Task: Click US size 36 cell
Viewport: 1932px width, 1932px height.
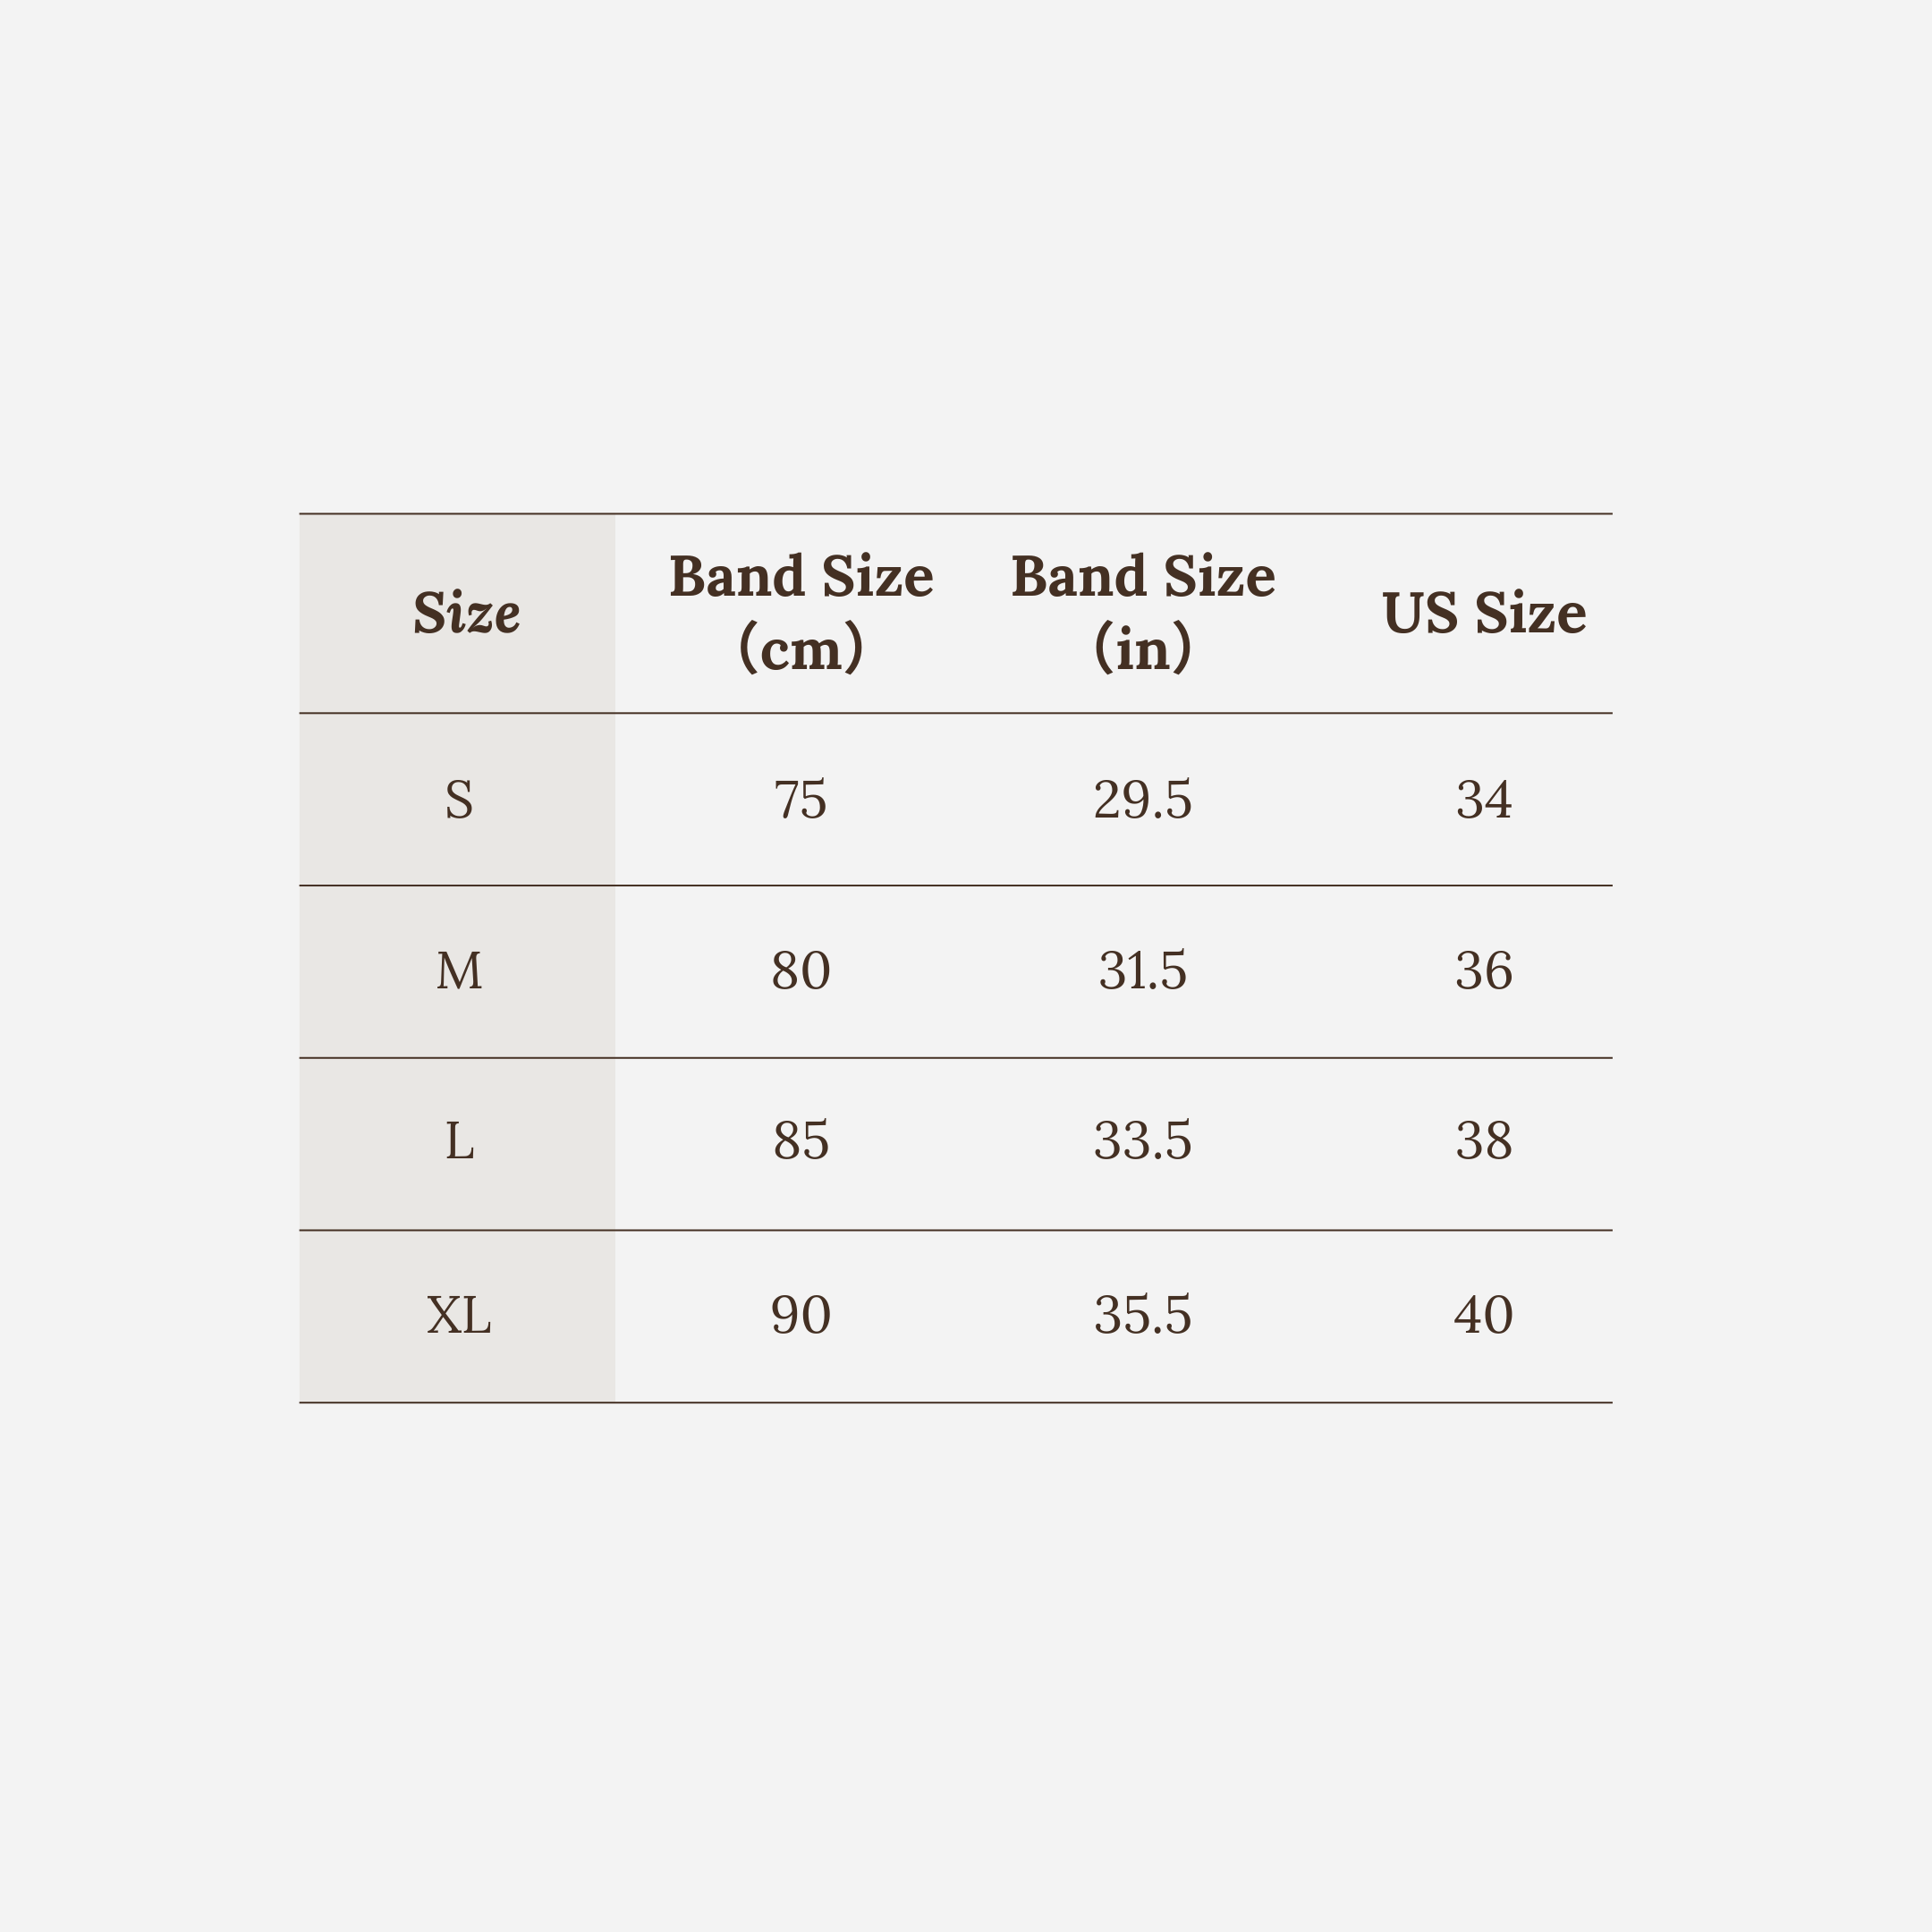Action: click(x=1484, y=971)
